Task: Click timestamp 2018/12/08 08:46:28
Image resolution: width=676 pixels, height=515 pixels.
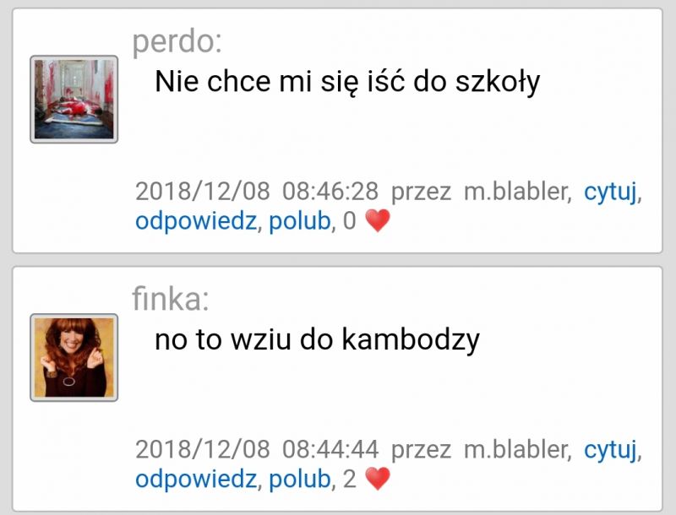Action: 257,191
